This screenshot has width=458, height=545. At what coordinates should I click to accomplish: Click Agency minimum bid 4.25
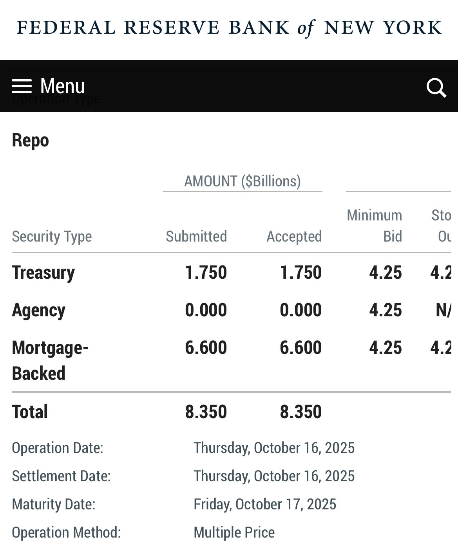pyautogui.click(x=386, y=310)
